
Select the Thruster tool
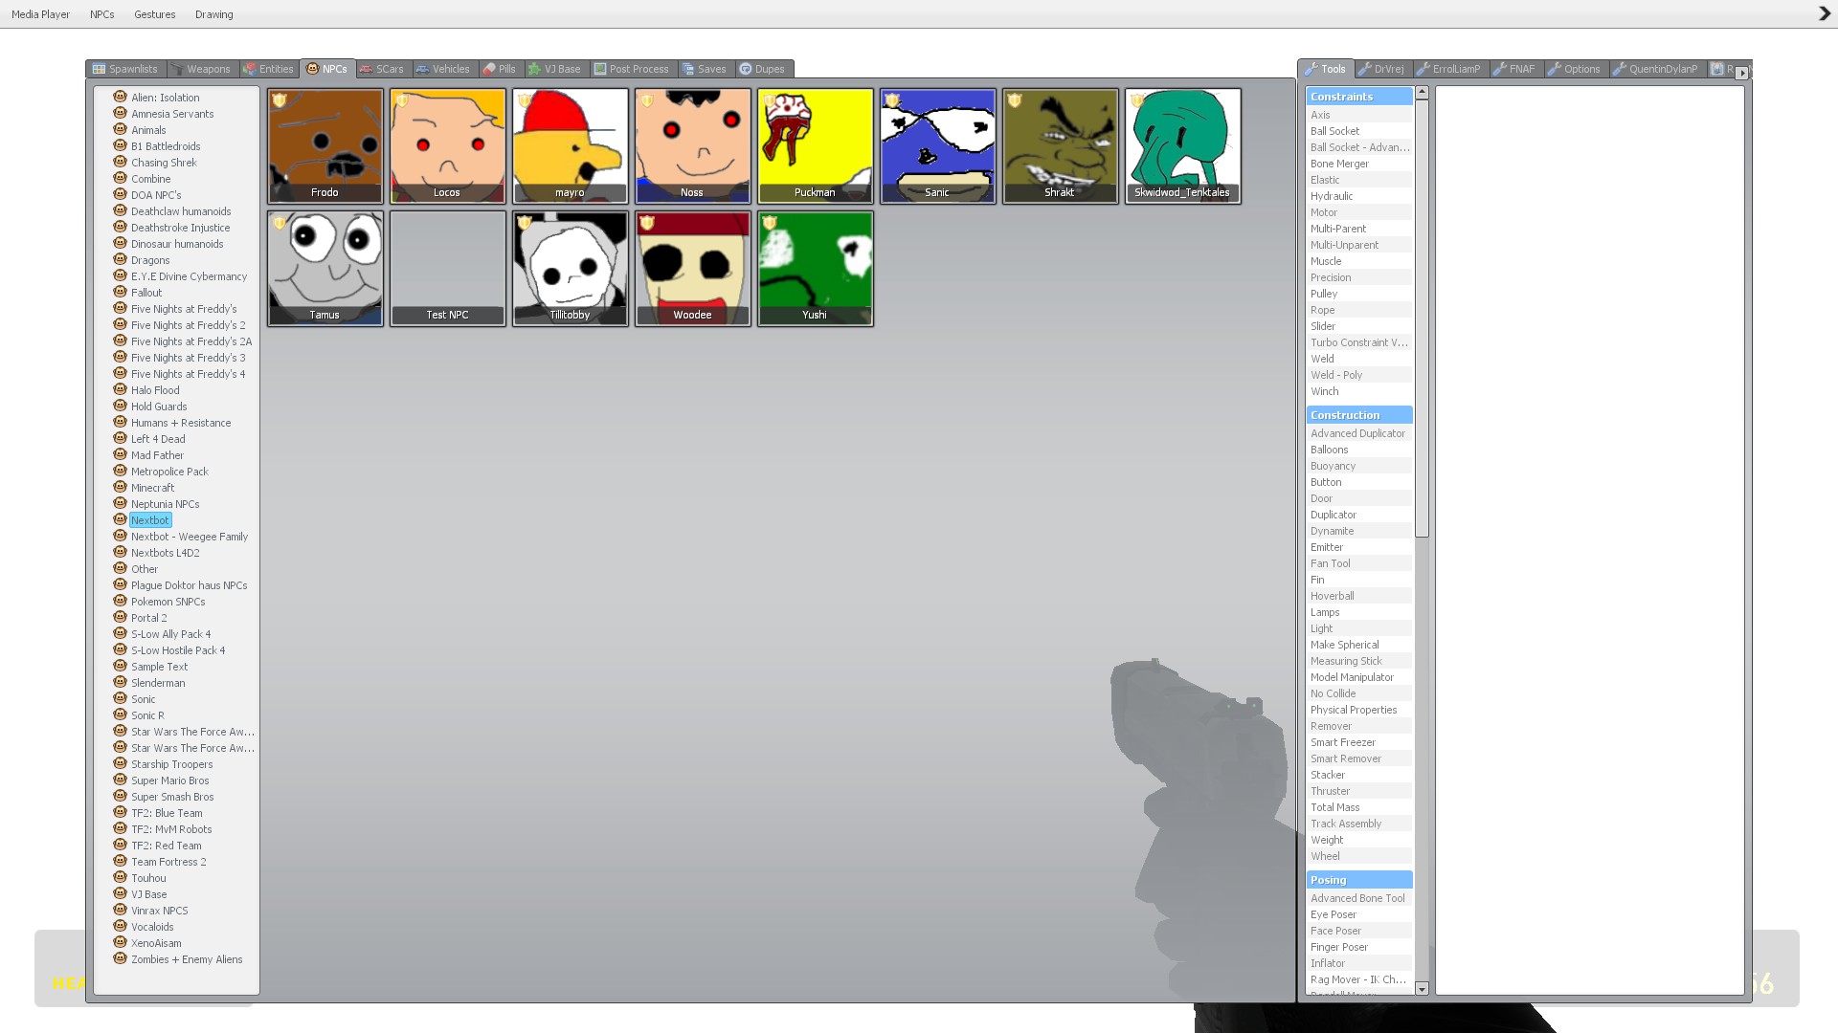pyautogui.click(x=1359, y=791)
